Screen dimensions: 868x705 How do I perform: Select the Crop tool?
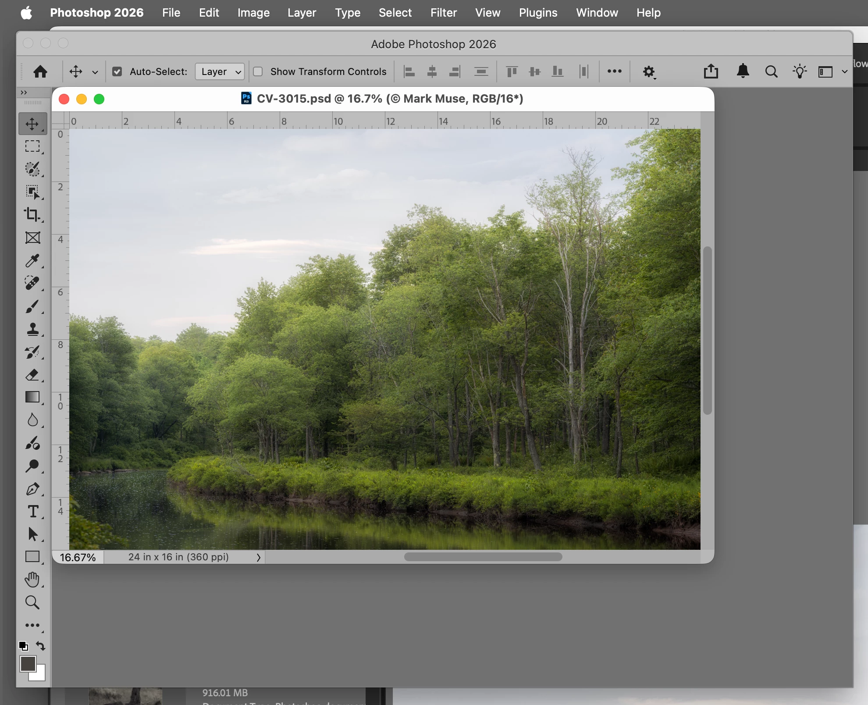(x=32, y=214)
